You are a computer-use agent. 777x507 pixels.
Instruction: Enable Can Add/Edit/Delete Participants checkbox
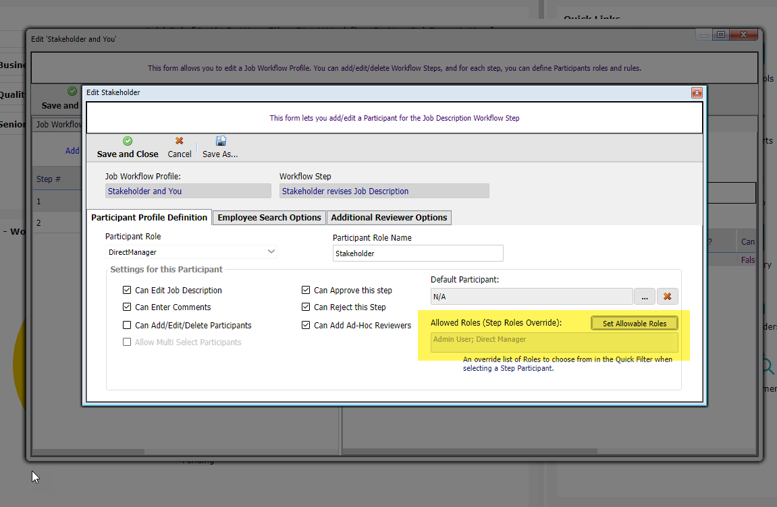tap(127, 326)
